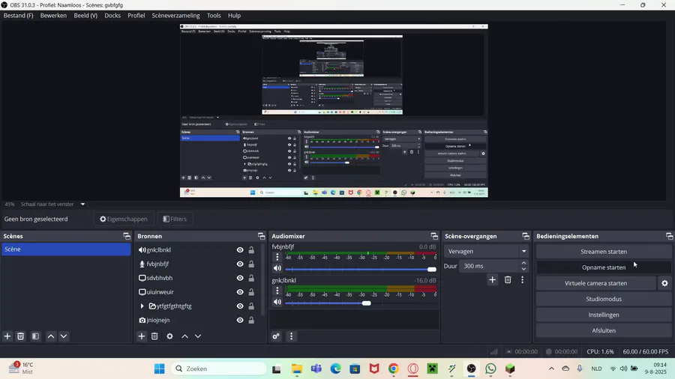Hide the jniojnejn source with its eye icon
675x379 pixels.
pos(240,320)
